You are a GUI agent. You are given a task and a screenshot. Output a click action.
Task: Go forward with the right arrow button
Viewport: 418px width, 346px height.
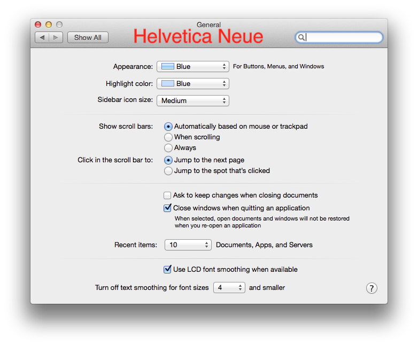click(56, 37)
